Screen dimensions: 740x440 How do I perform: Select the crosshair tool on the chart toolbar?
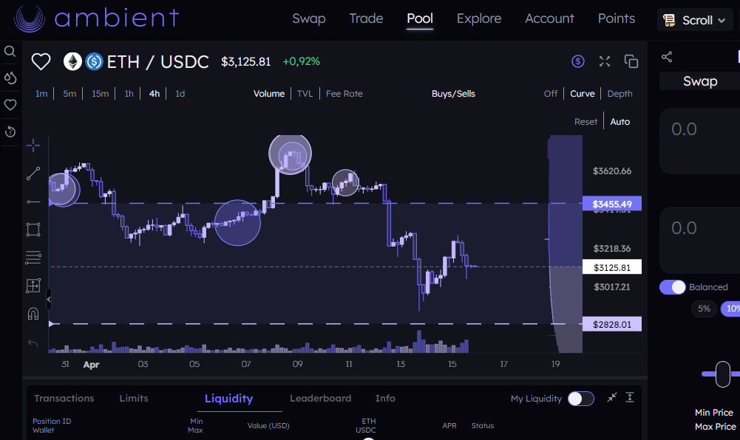33,145
